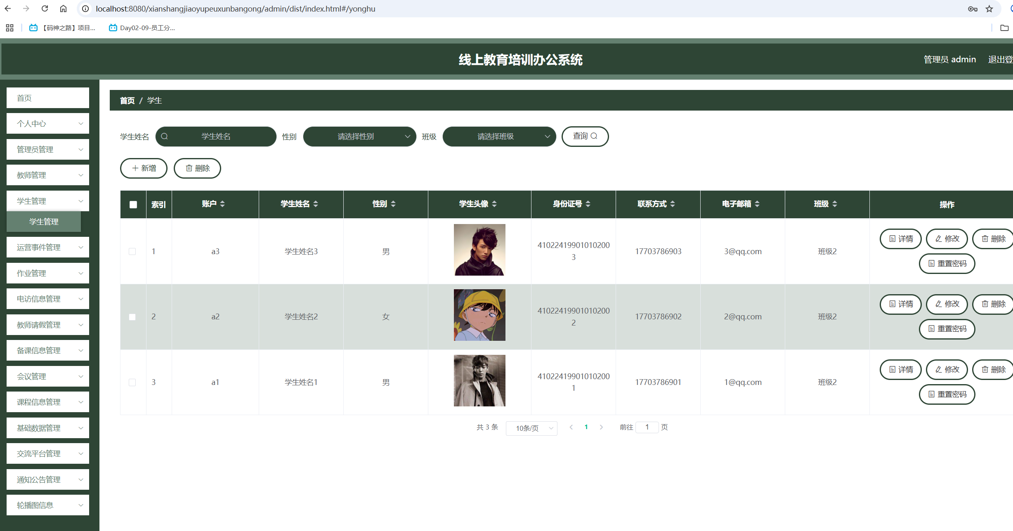Image resolution: width=1013 pixels, height=531 pixels.
Task: Click 退出登录 in the header
Action: click(x=1000, y=59)
